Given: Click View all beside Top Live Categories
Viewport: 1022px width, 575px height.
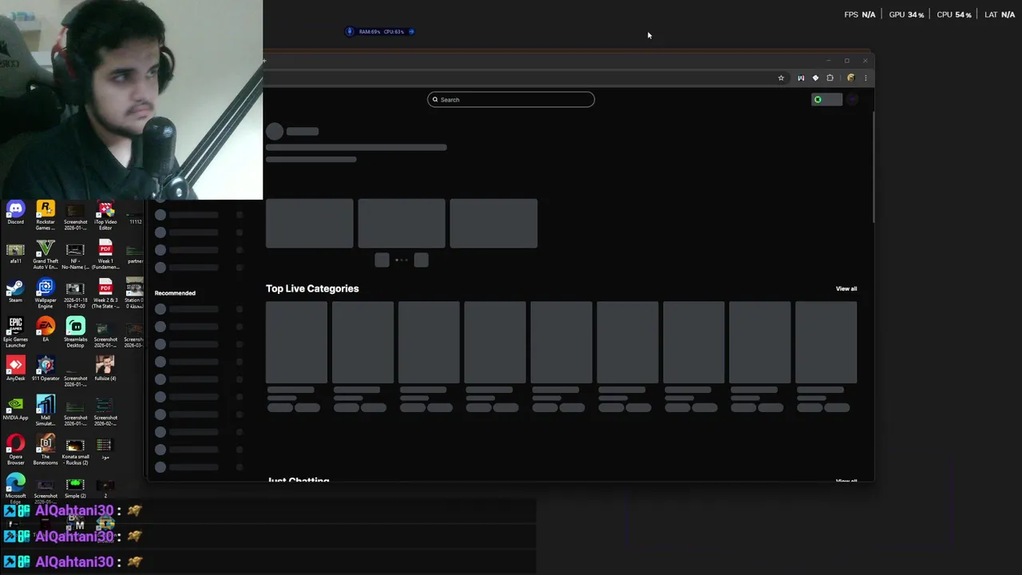Looking at the screenshot, I should click(846, 289).
